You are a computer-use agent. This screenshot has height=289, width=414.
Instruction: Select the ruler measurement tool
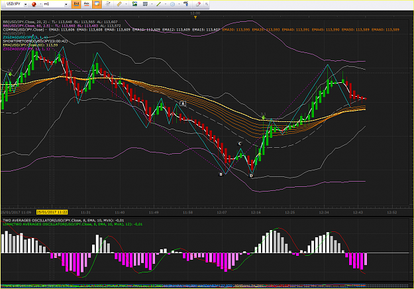pos(119,4)
